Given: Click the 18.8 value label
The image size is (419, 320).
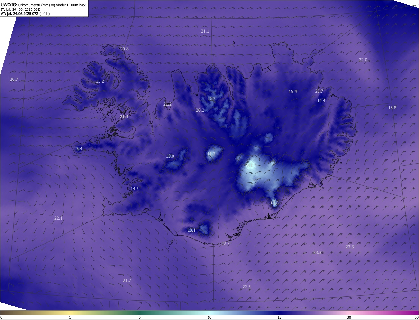Looking at the screenshot, I should click(x=392, y=108).
